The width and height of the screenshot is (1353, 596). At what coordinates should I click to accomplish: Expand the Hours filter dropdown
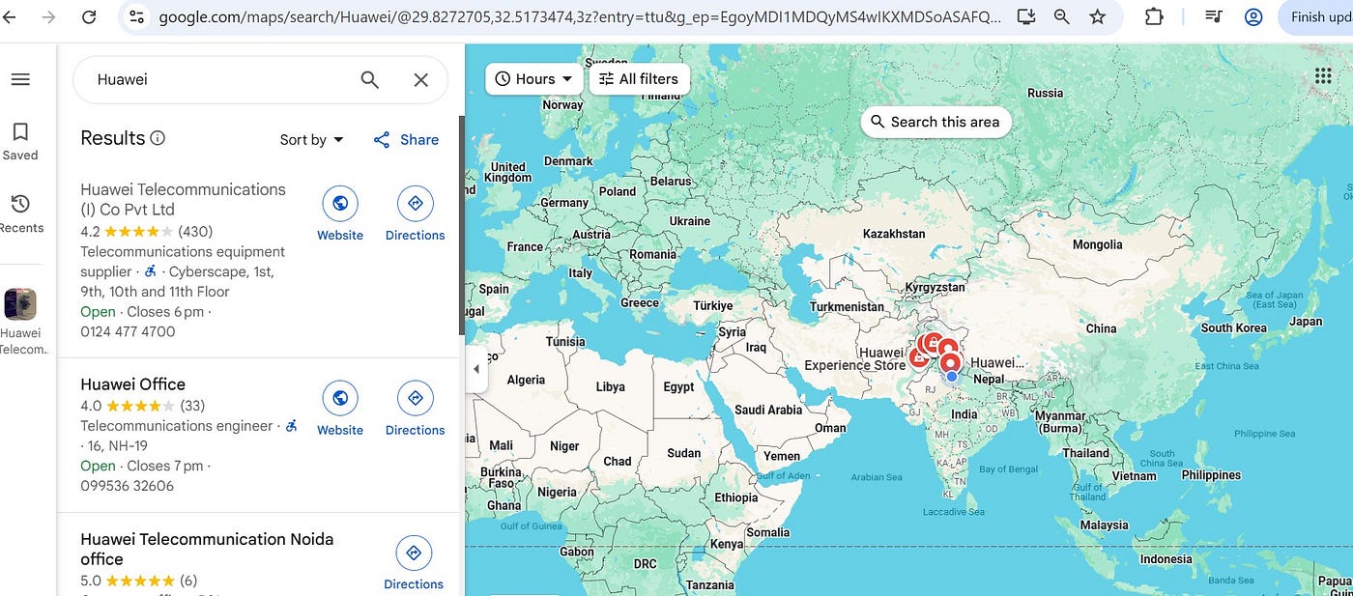click(533, 79)
